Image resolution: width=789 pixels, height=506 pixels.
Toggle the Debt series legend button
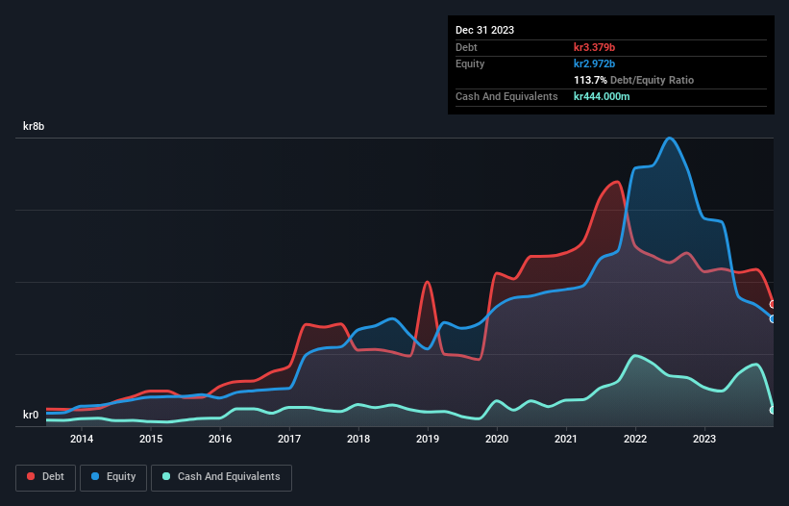(46, 477)
